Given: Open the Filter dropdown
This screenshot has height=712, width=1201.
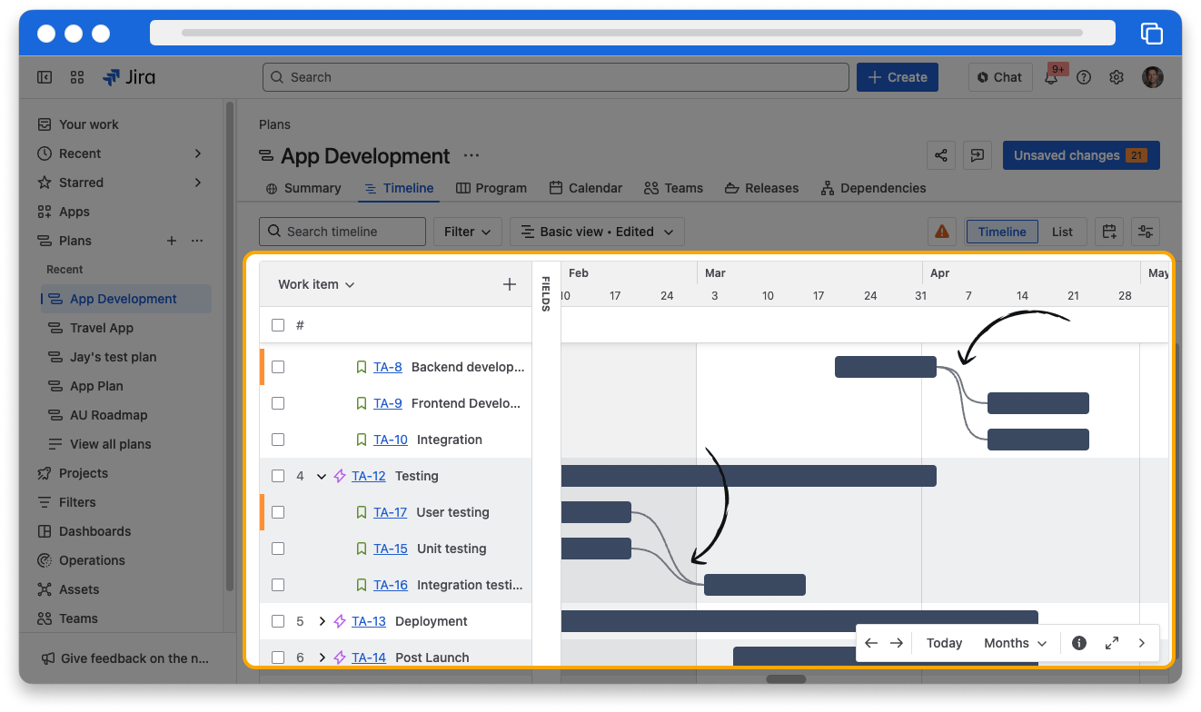Looking at the screenshot, I should (x=468, y=232).
